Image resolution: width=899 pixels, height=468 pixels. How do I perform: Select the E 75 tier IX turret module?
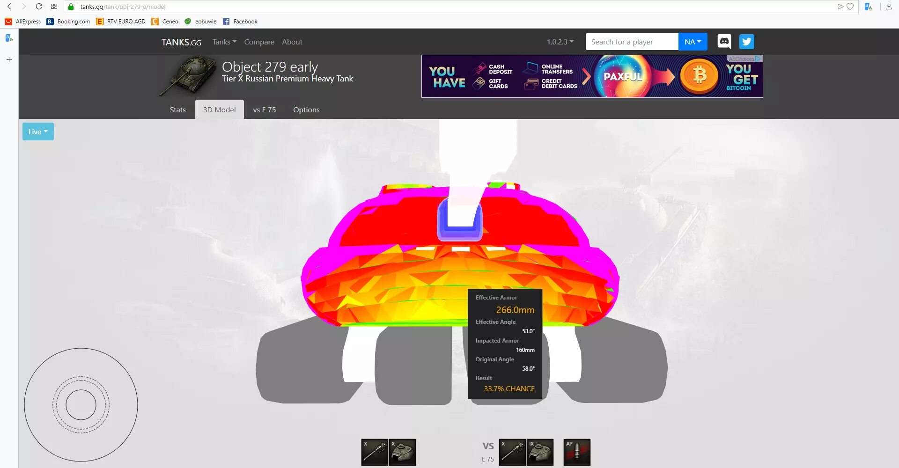tap(540, 452)
